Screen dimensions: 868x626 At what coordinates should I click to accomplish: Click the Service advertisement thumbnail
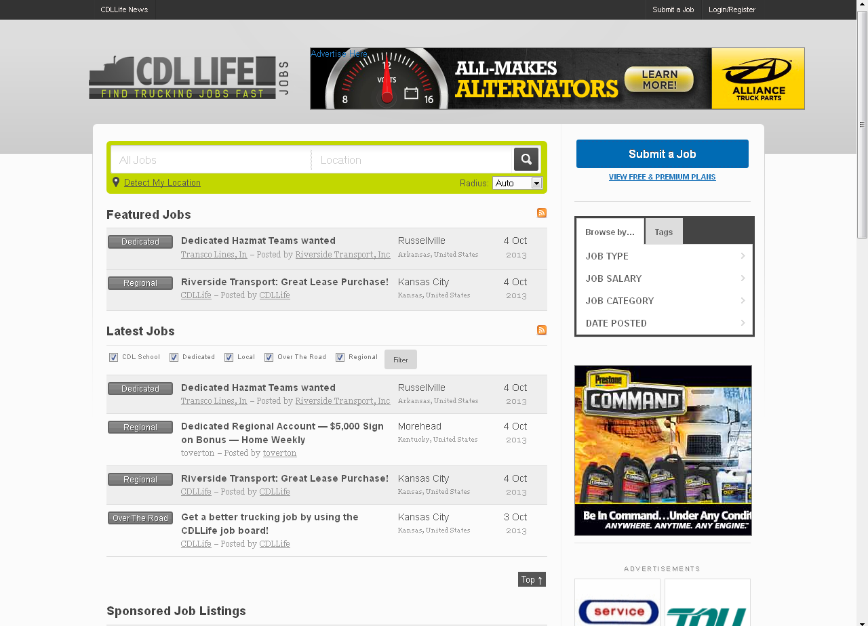tap(617, 602)
